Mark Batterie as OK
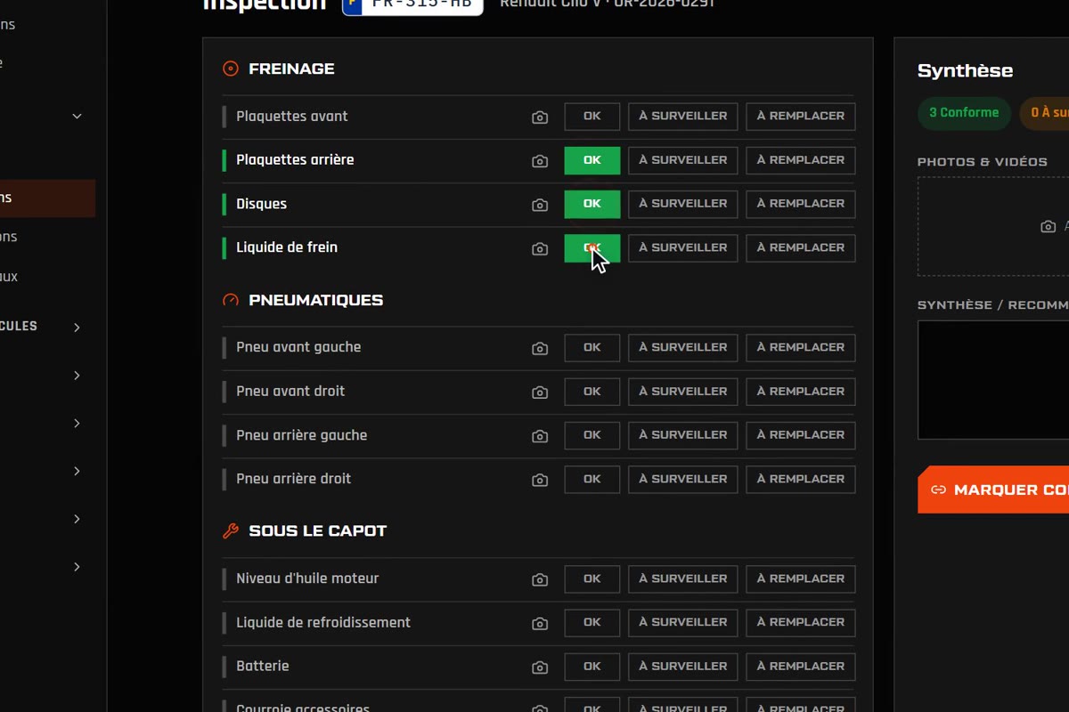This screenshot has height=712, width=1069. pos(592,667)
